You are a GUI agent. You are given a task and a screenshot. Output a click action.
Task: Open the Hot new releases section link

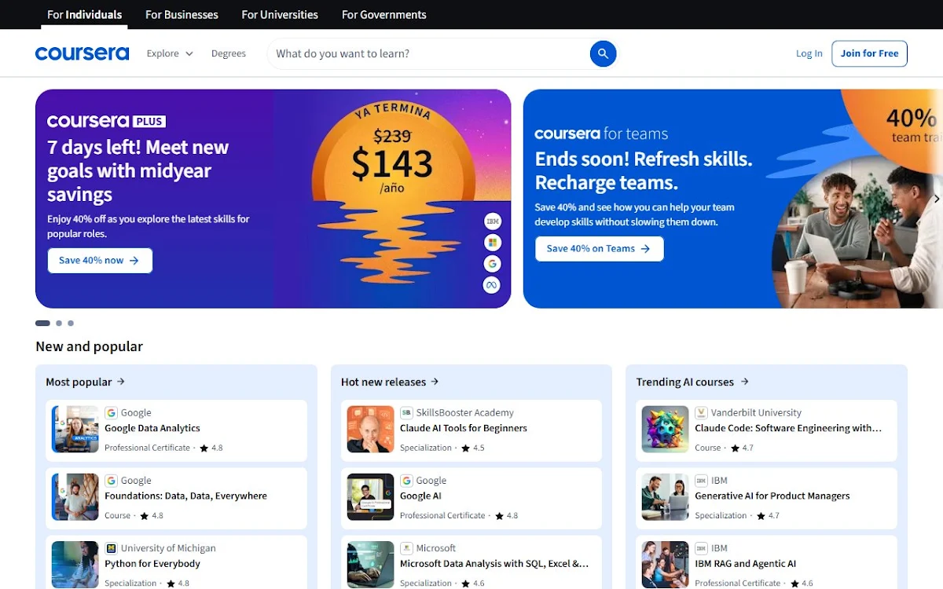click(390, 382)
